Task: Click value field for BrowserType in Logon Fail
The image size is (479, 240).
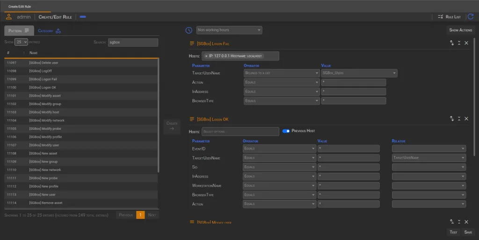Action: click(x=354, y=101)
